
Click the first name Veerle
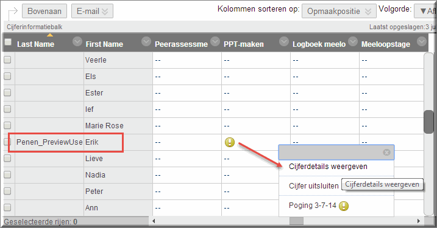click(96, 60)
